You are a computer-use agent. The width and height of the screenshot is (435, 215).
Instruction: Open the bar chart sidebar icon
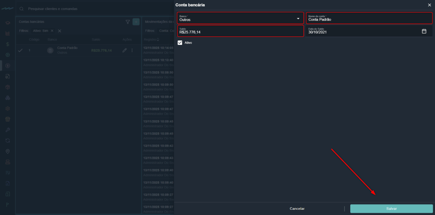pyautogui.click(x=8, y=33)
